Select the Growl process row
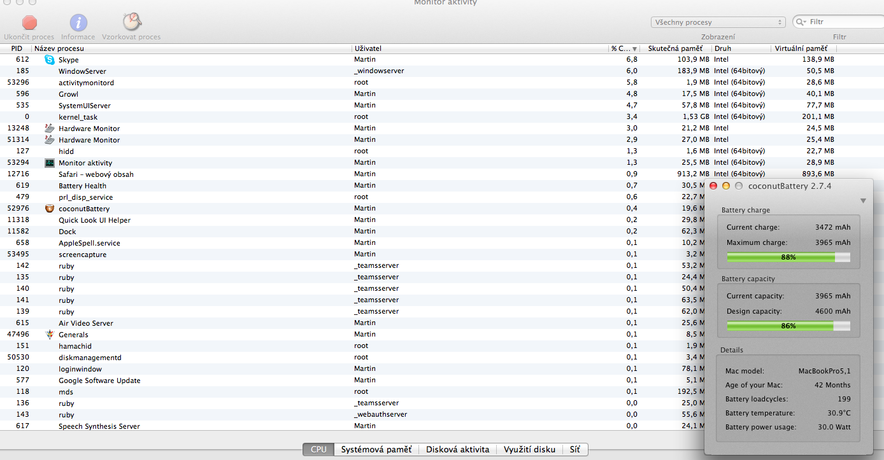The image size is (884, 460). point(442,94)
